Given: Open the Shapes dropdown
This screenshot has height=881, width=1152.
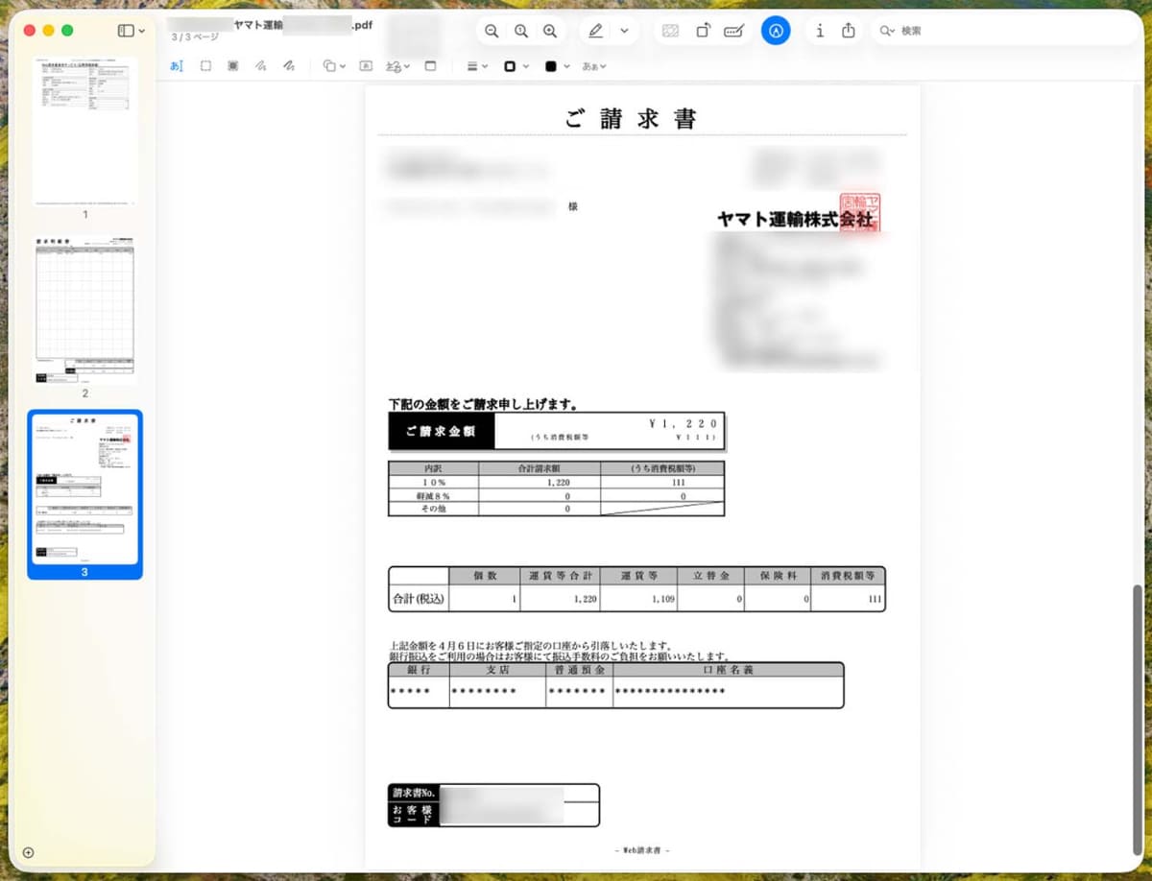Looking at the screenshot, I should coord(334,66).
